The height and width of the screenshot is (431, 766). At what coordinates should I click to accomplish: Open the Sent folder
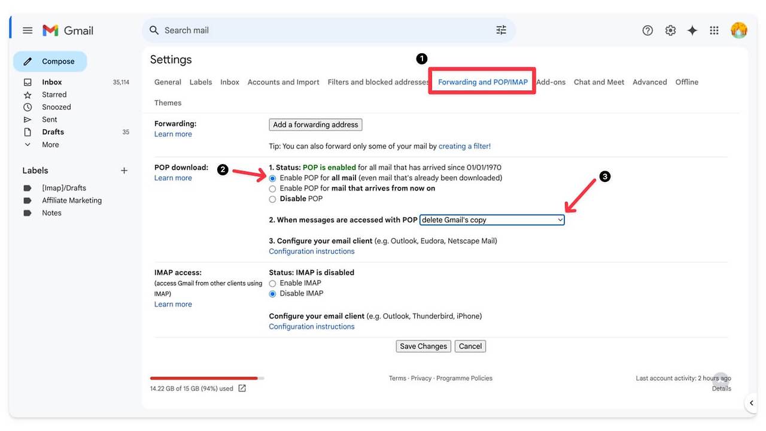click(50, 120)
